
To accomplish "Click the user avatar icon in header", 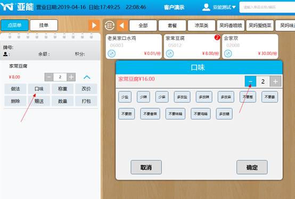I will 206,7.
